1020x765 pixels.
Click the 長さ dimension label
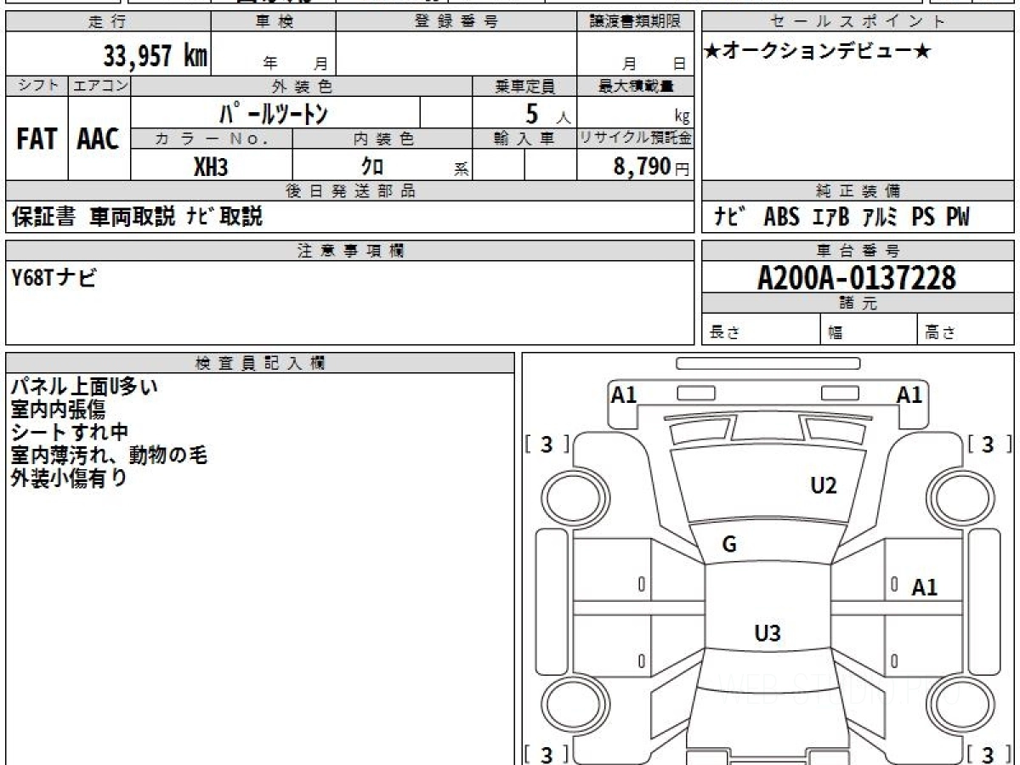tap(724, 333)
